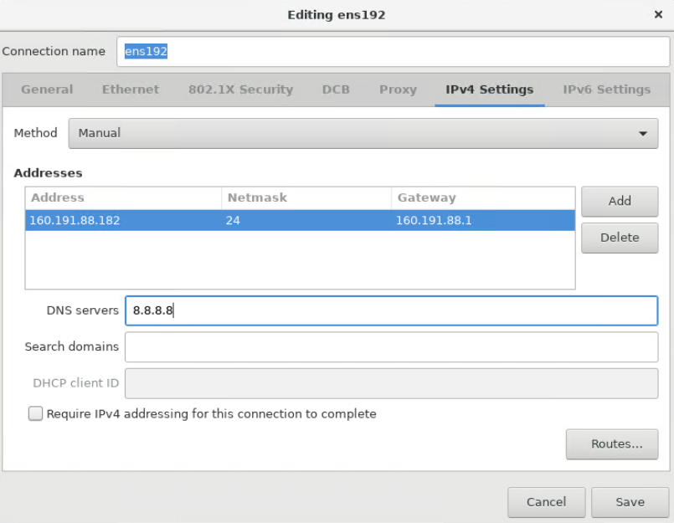Select the IPv6 Settings tab
The width and height of the screenshot is (674, 523).
606,90
